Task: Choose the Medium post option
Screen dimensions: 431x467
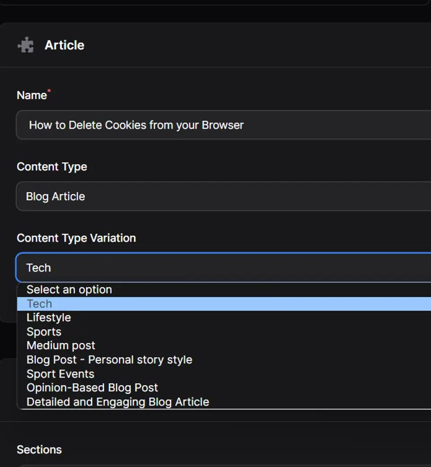Action: click(61, 346)
